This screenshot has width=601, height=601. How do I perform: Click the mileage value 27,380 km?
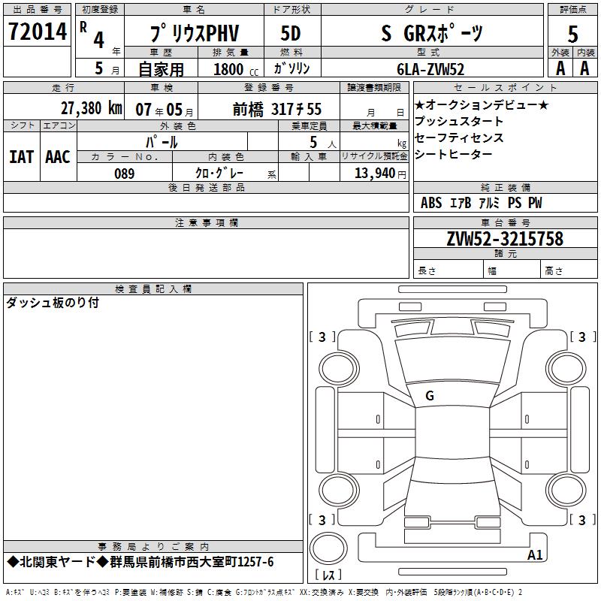click(x=91, y=108)
